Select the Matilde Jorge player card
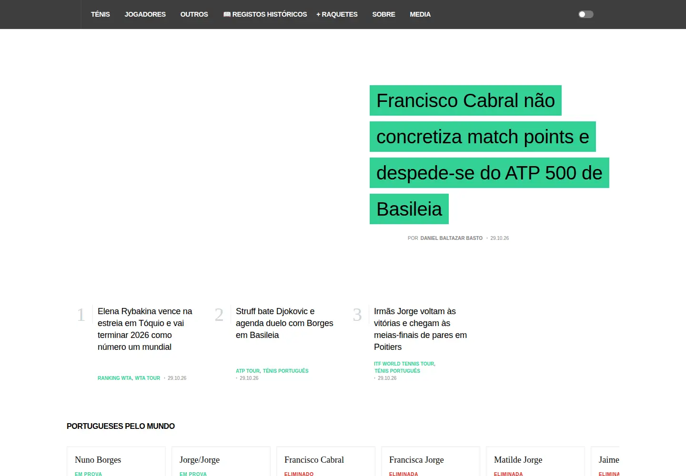686x476 pixels. [x=535, y=461]
